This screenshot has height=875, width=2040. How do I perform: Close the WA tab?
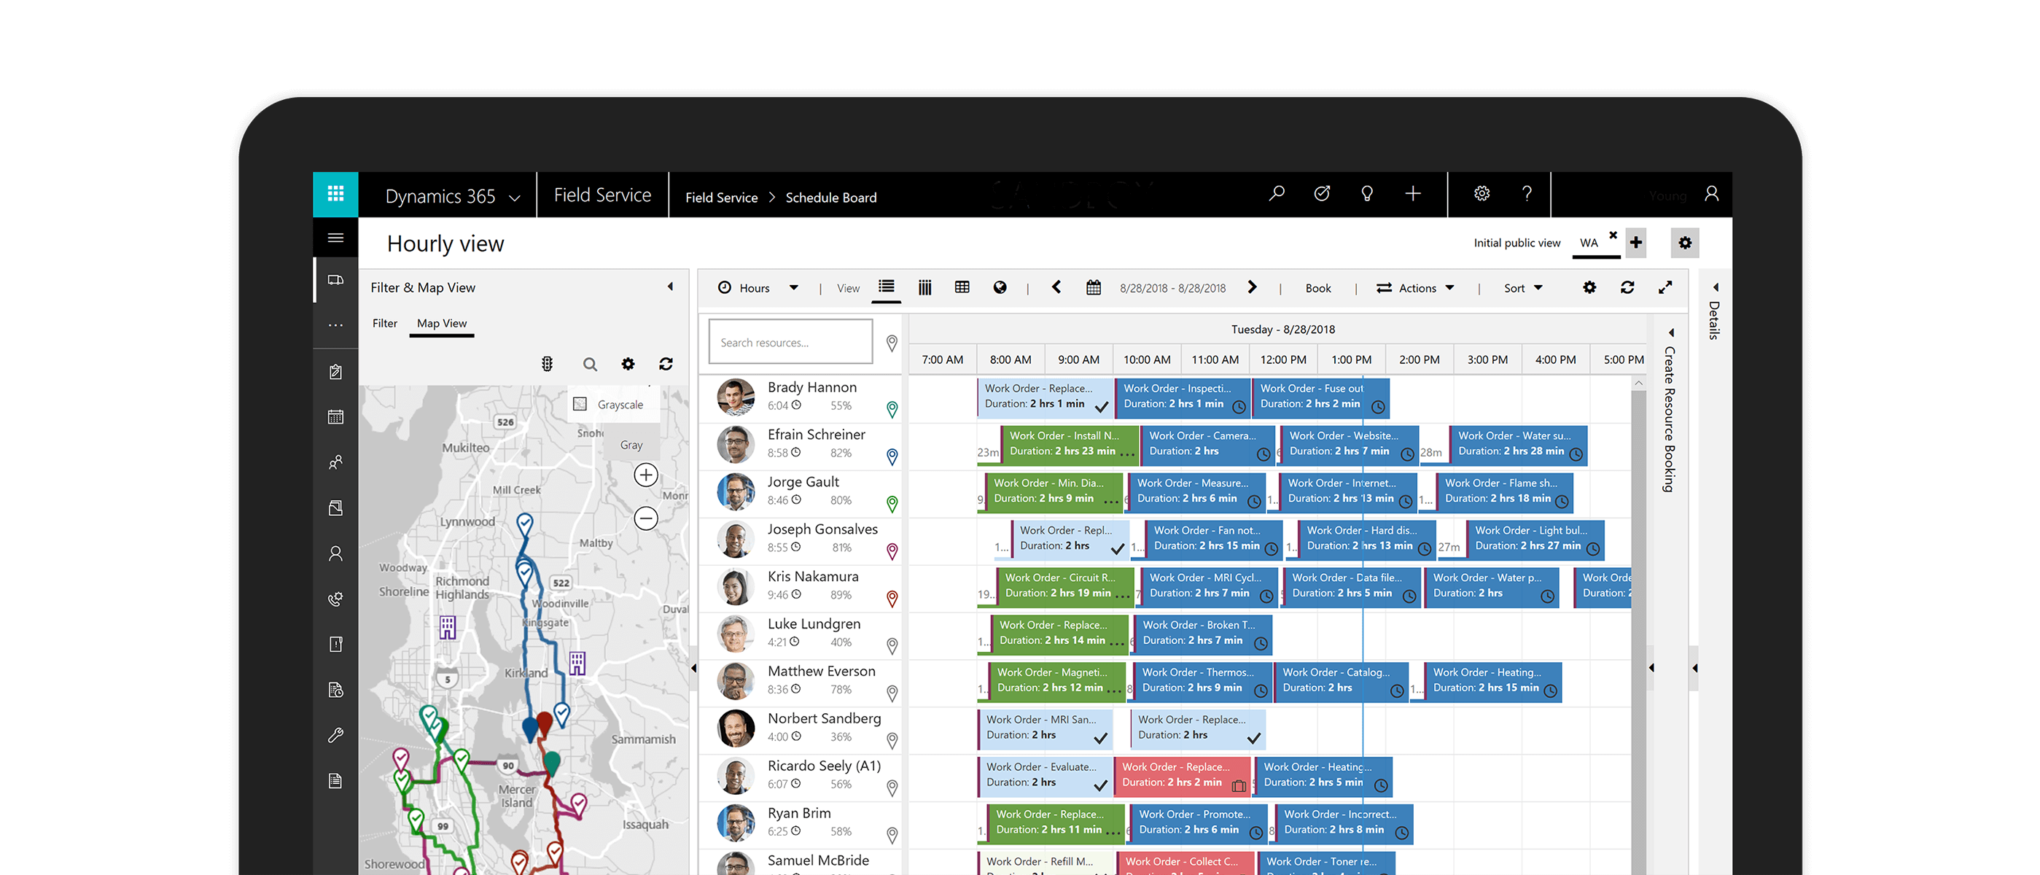click(1613, 236)
